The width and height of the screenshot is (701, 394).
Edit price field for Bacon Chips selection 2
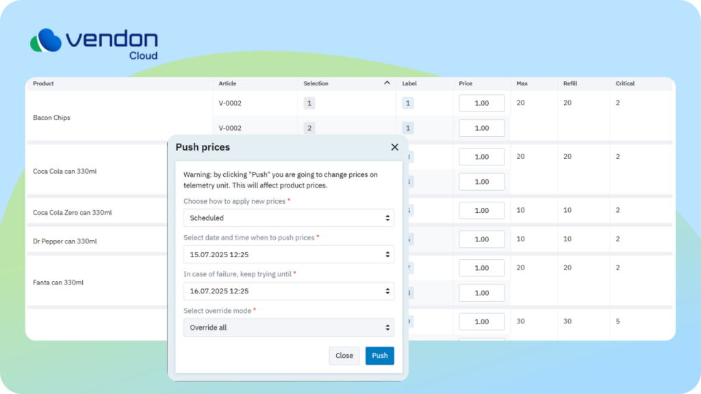tap(481, 128)
